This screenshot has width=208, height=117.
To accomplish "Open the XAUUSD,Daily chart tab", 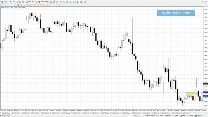I will pyautogui.click(x=66, y=113).
